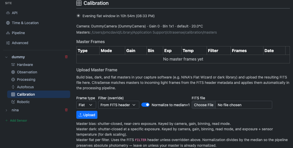
Task: Open the API settings page
Action: 15,13
